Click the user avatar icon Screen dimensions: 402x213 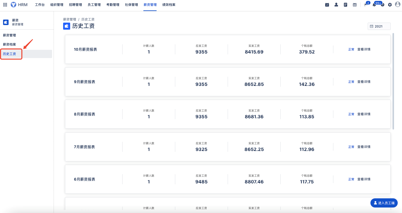(x=398, y=4)
